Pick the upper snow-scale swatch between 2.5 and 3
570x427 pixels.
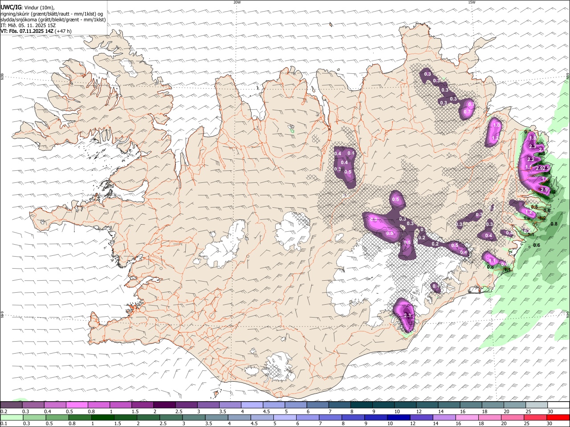(x=186, y=405)
